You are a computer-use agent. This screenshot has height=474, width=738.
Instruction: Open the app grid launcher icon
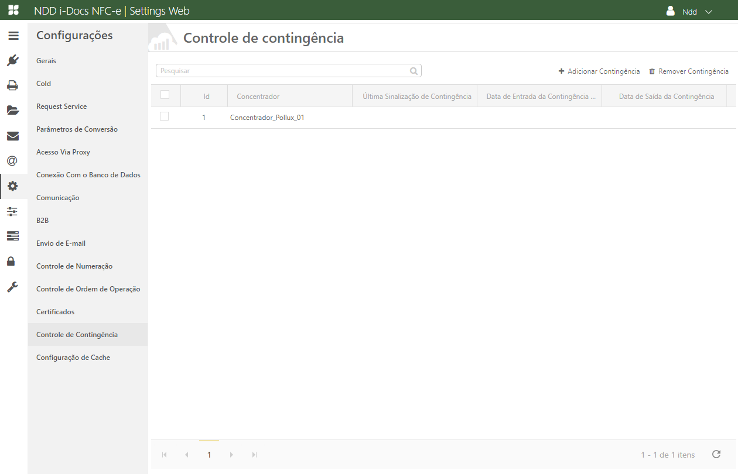13,11
